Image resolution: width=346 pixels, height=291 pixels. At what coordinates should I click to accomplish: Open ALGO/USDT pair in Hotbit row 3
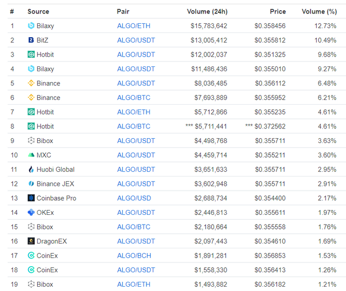tap(136, 55)
